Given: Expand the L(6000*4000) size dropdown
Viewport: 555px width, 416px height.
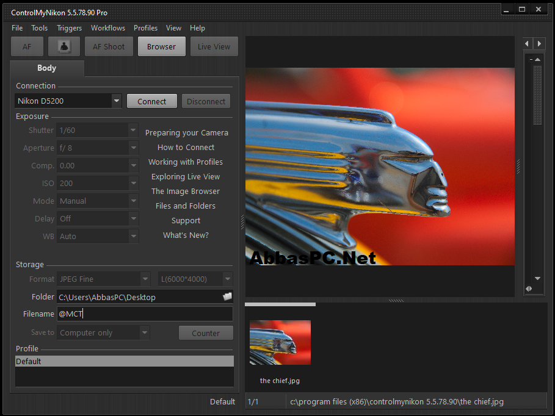Looking at the screenshot, I should (228, 279).
